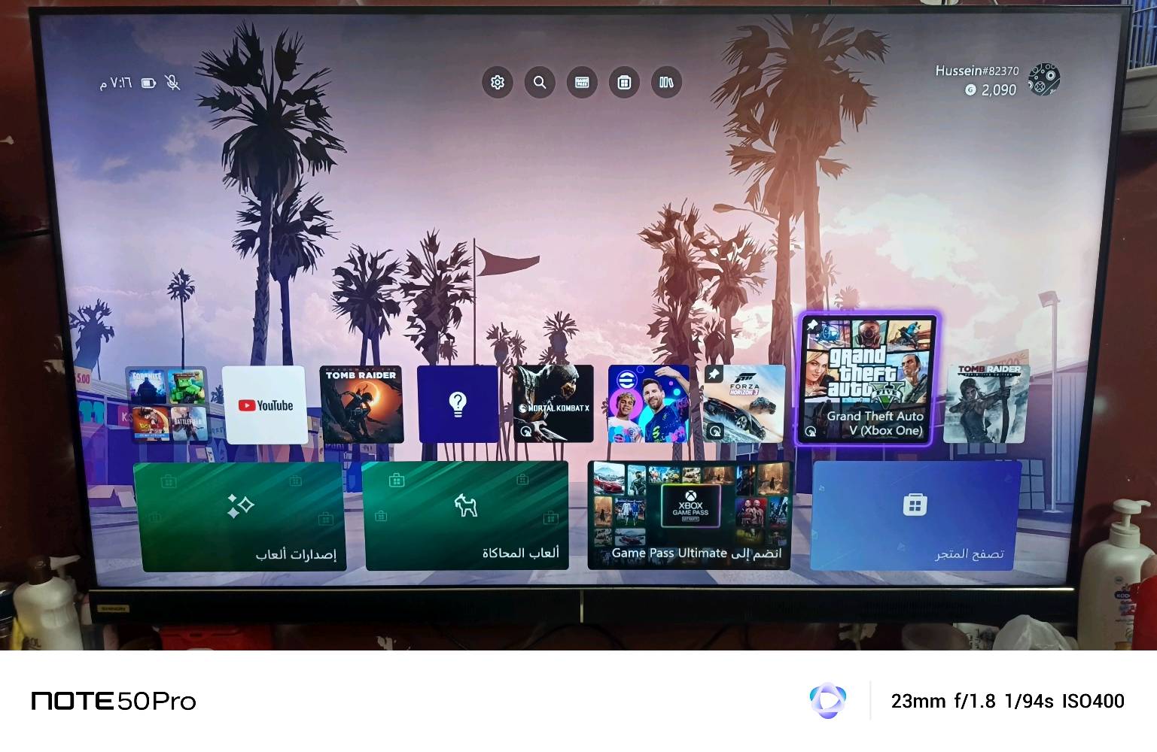
Task: Launch Shadow of the Tomb Raider tile
Action: point(361,405)
